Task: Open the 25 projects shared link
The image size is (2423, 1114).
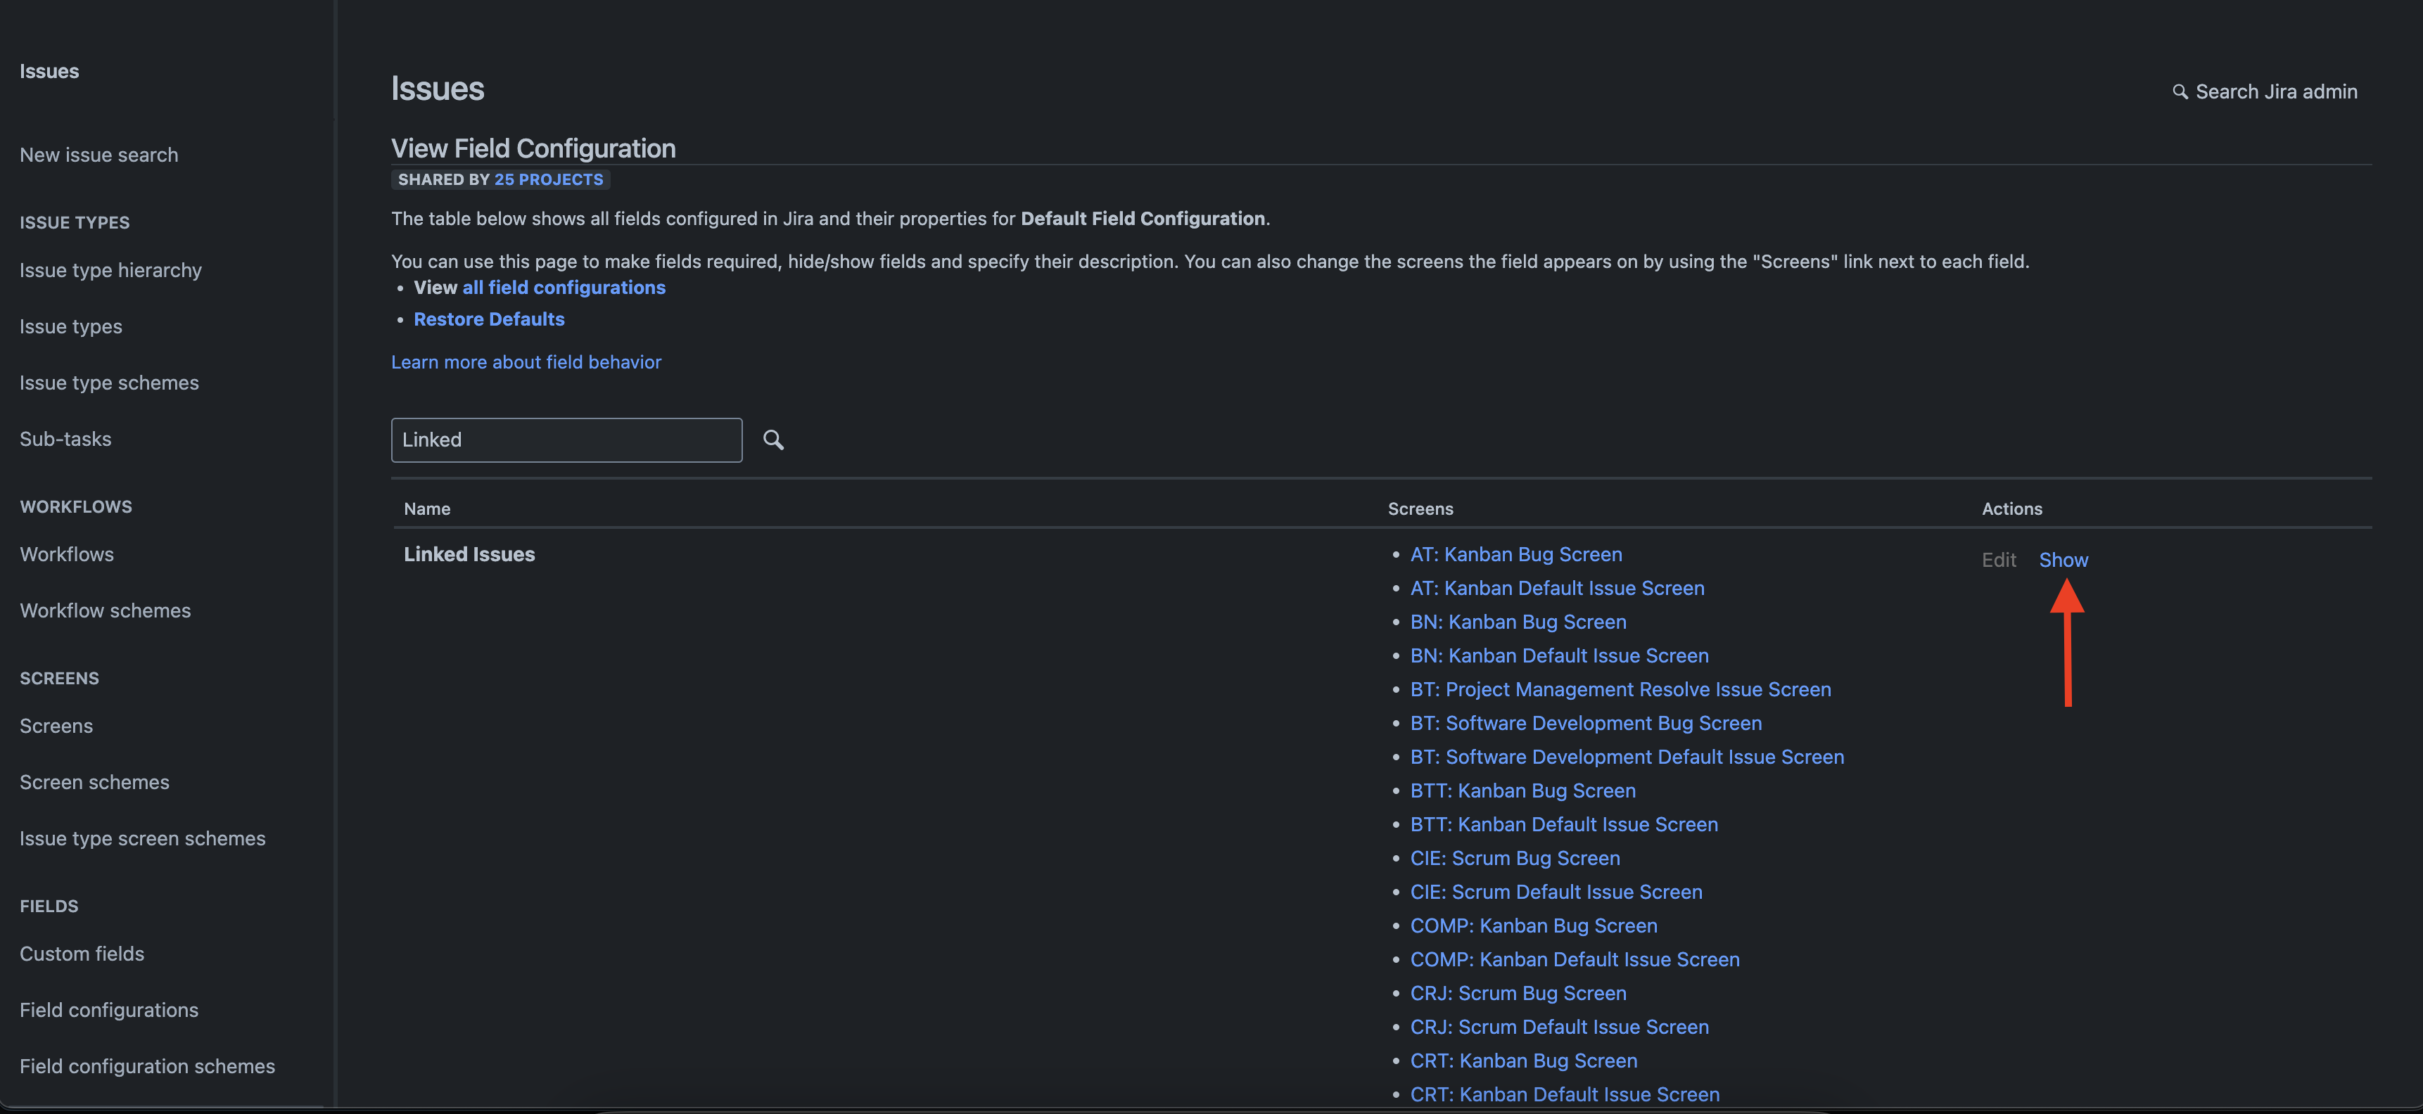Action: point(548,179)
